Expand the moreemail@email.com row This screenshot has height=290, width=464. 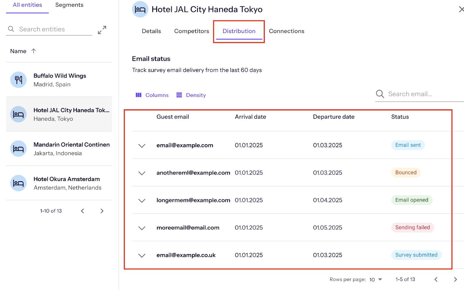click(142, 228)
